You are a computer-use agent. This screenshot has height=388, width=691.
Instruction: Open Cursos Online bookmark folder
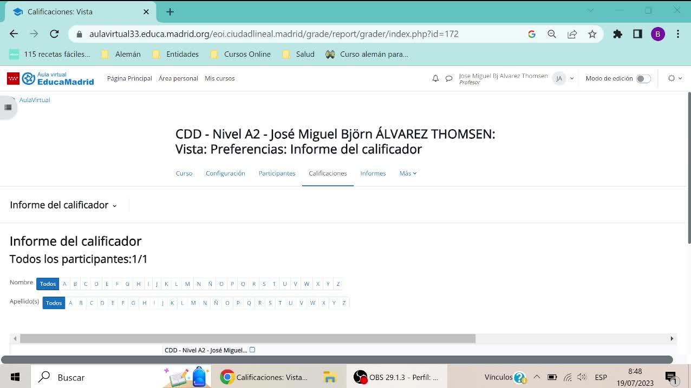pos(240,54)
